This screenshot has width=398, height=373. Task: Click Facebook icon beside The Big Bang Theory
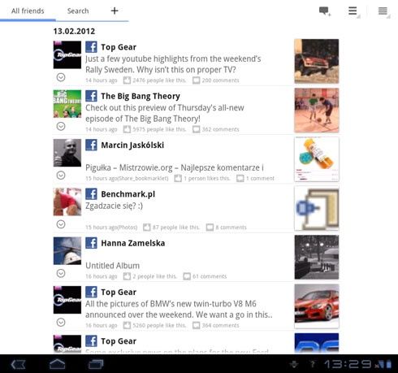click(91, 96)
